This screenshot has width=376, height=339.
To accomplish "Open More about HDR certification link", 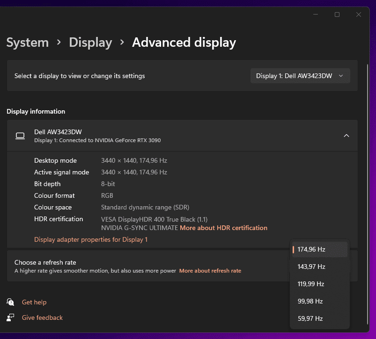I will (223, 228).
